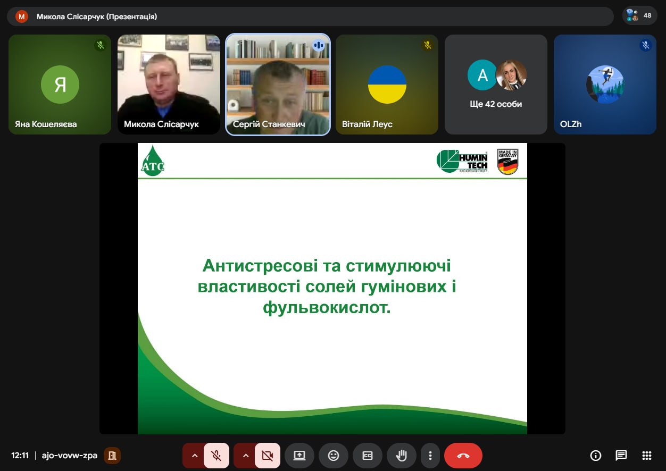Toggle the disabled camera button
This screenshot has height=471, width=666.
point(267,456)
